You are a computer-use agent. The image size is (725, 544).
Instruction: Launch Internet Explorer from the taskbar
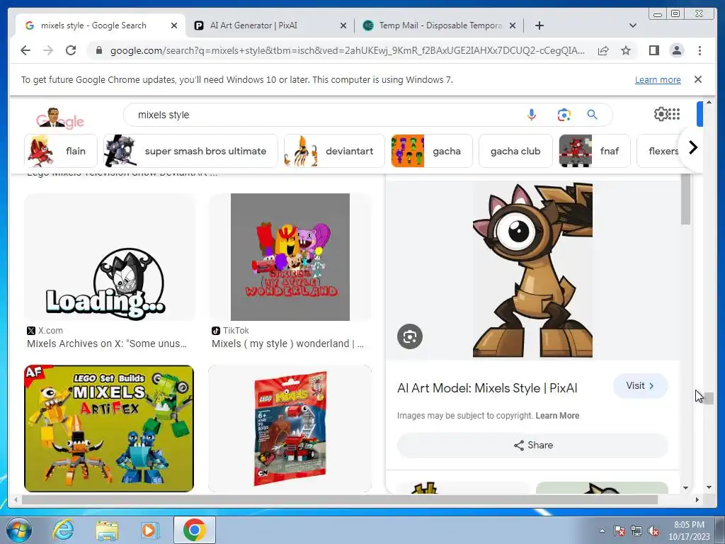pos(62,530)
